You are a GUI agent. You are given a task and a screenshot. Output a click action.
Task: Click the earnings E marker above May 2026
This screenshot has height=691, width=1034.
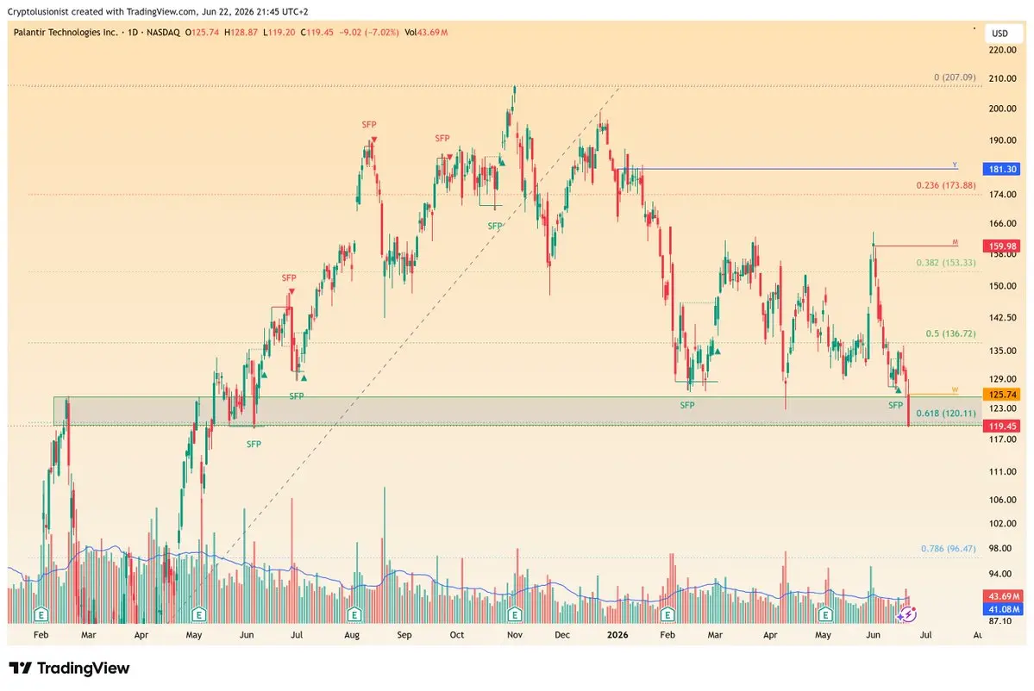click(x=825, y=614)
